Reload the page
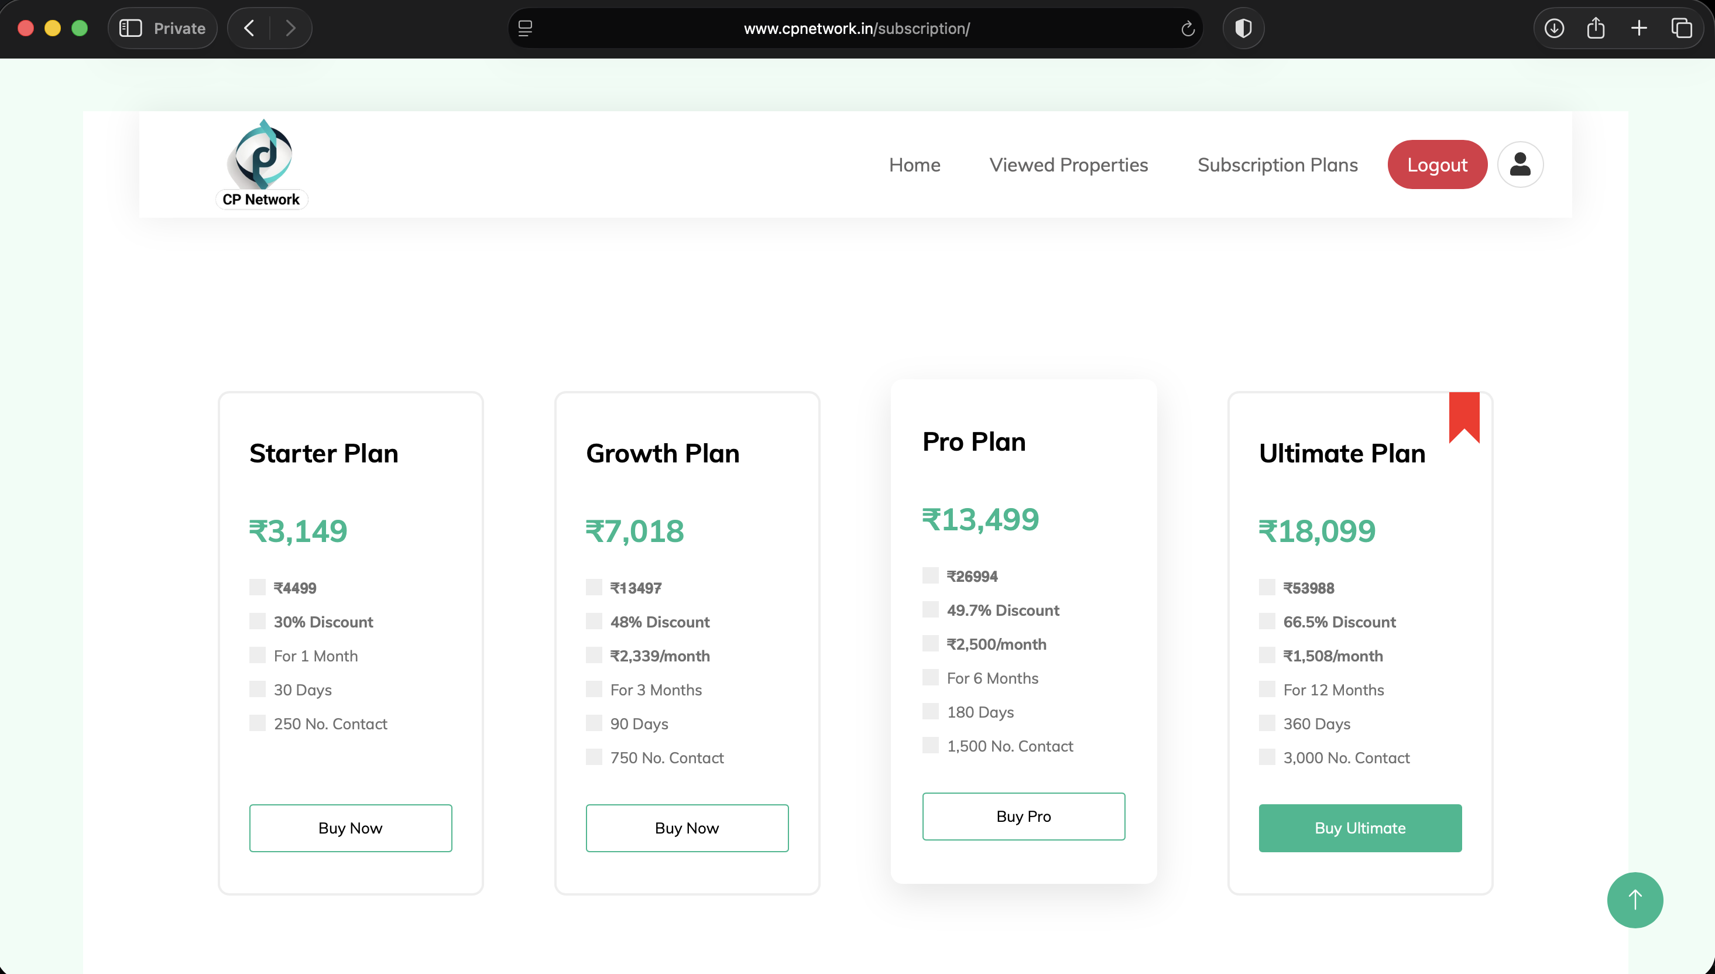The image size is (1715, 974). (x=1187, y=29)
